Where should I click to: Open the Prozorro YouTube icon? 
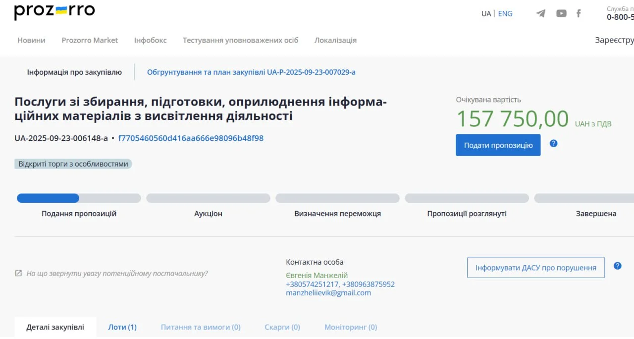[561, 13]
